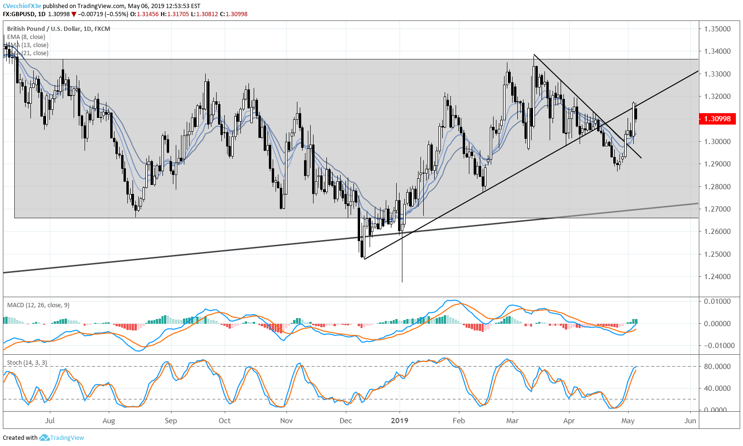Click the Oct label on time axis

click(x=225, y=421)
